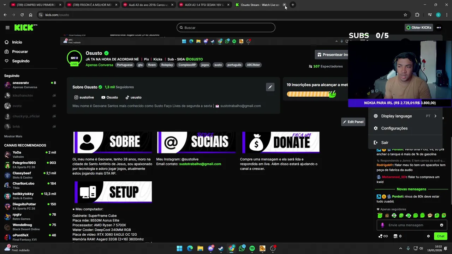This screenshot has height=254, width=452.
Task: Open the chat shop icon
Action: tap(395, 236)
